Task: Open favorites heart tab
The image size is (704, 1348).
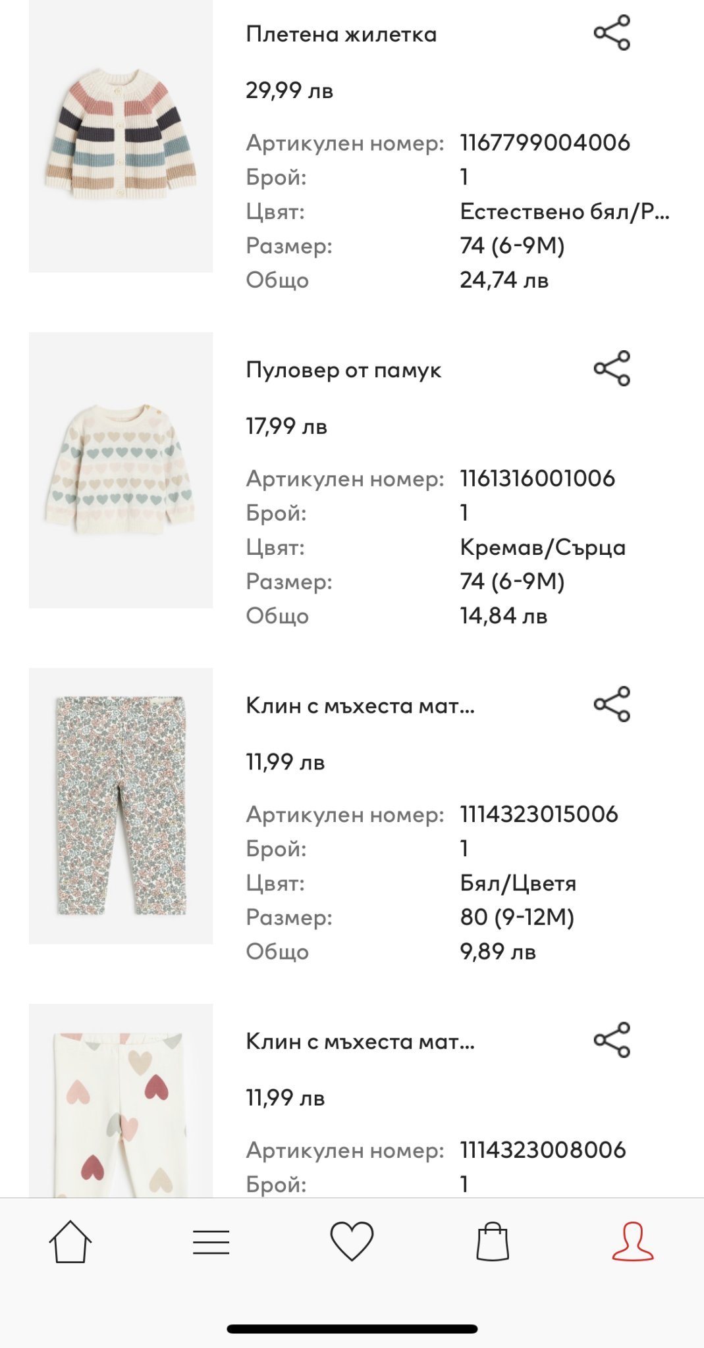Action: tap(352, 1241)
